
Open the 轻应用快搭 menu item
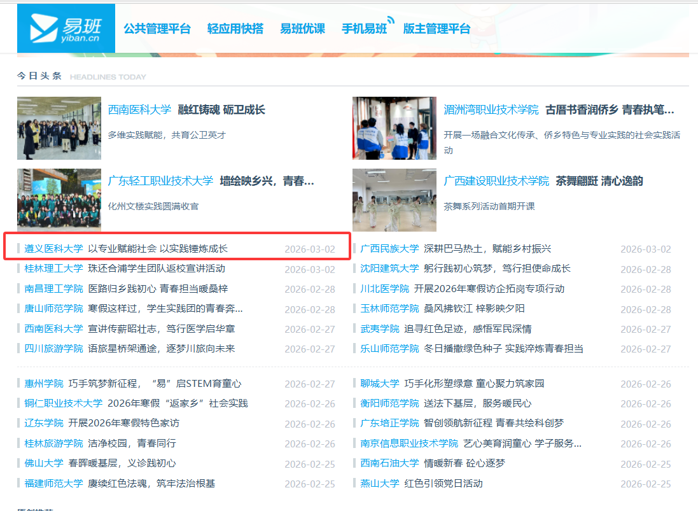pyautogui.click(x=235, y=29)
